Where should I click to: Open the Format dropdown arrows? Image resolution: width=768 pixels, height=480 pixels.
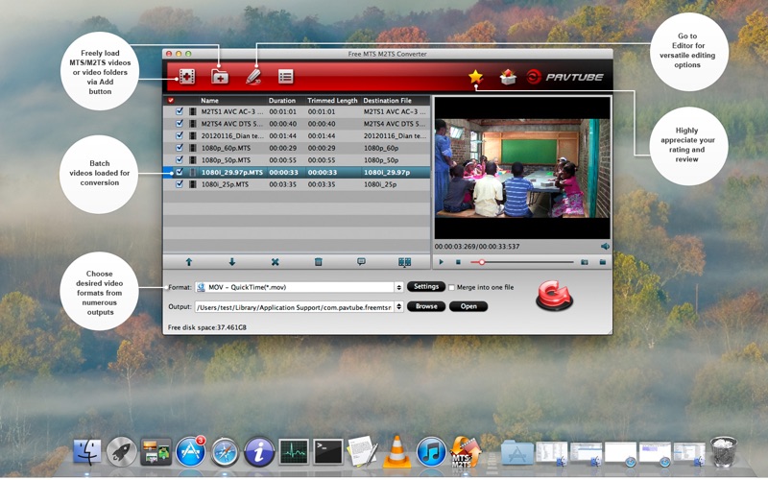(x=399, y=287)
